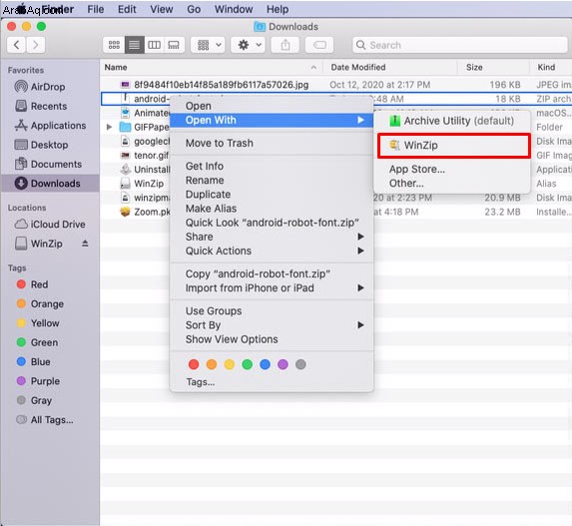Quick Look android-robot-font.zip
The height and width of the screenshot is (526, 572).
click(272, 223)
